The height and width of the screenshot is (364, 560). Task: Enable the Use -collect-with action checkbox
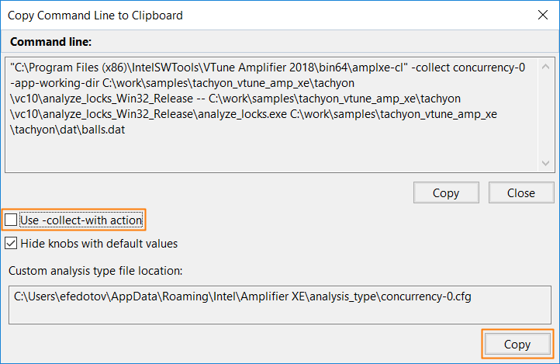(x=11, y=220)
